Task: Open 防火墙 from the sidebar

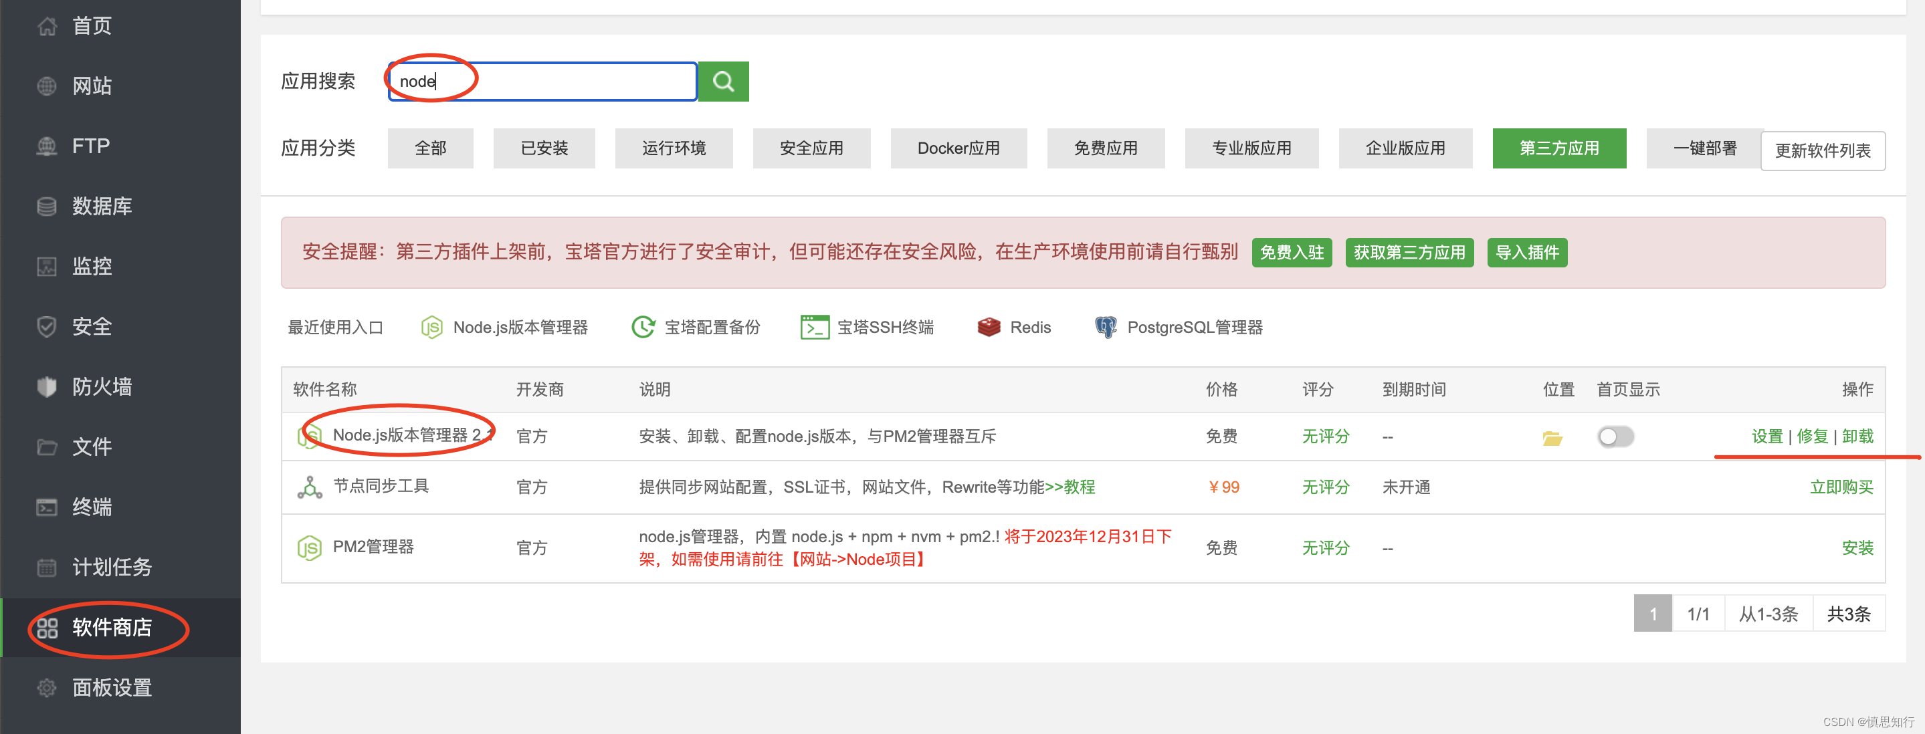Action: [101, 386]
